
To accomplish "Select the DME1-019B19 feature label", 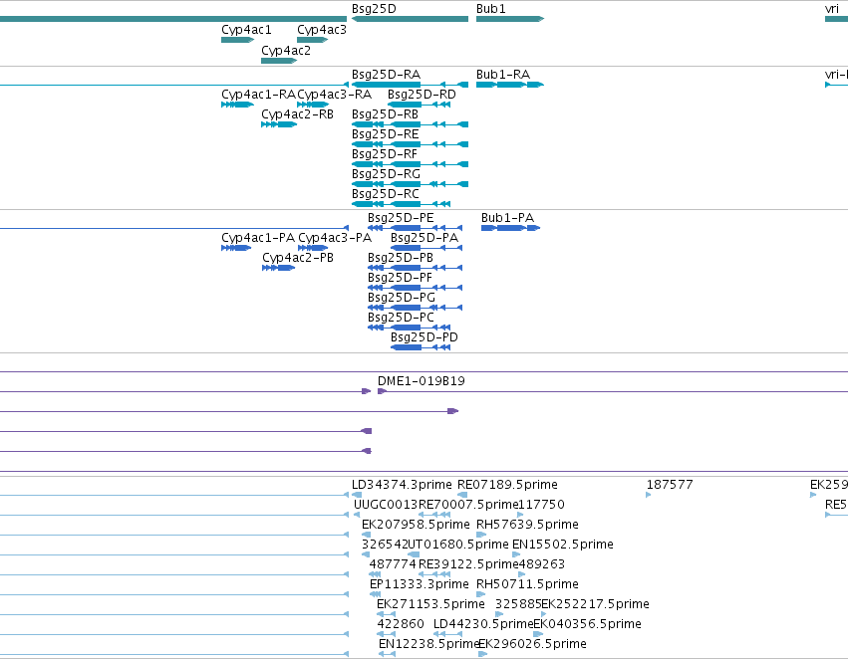I will (x=422, y=381).
